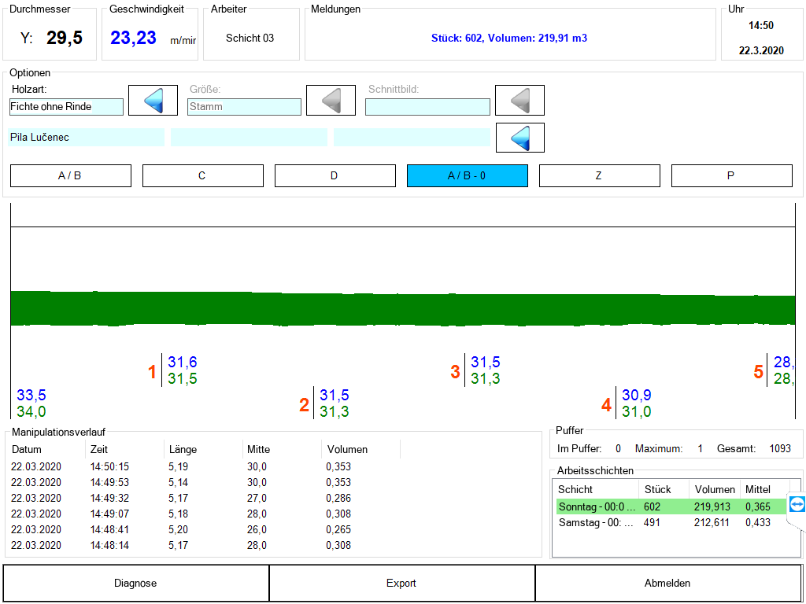Click the Stück: 602 message text
Screen dimensions: 806x604
509,38
